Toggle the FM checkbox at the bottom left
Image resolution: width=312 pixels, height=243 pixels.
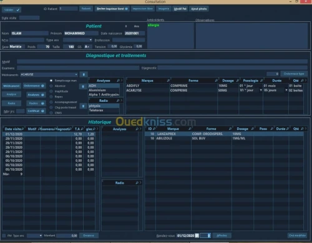coord(4,236)
